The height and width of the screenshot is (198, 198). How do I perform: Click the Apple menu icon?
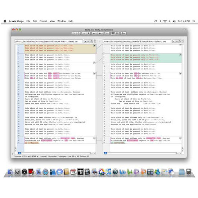pyautogui.click(x=5, y=21)
